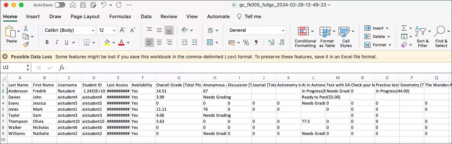Open the Format cells dropdown
This screenshot has height=144, width=452.
[x=377, y=45]
